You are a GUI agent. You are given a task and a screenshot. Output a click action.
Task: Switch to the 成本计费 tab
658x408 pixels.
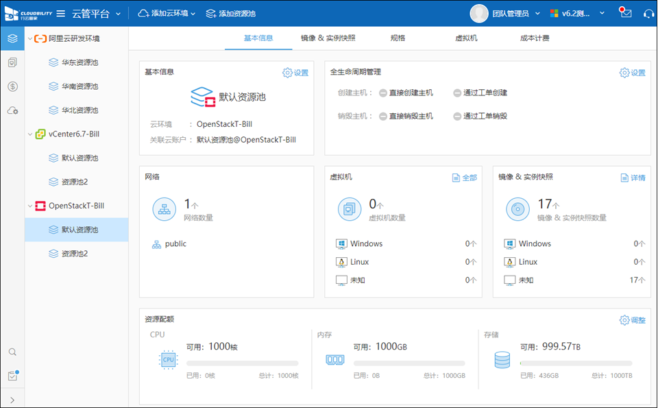[535, 38]
